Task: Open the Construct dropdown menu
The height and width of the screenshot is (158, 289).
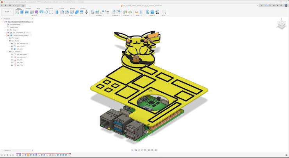Action: click(x=127, y=16)
